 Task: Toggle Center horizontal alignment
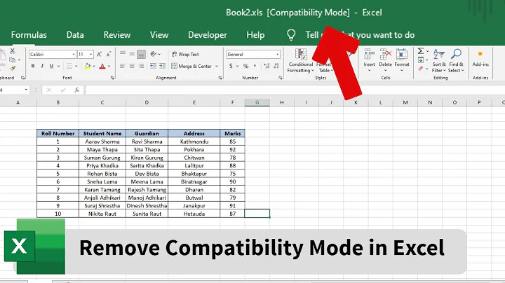pyautogui.click(x=132, y=66)
